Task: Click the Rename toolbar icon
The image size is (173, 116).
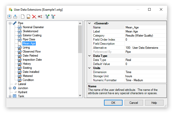Action: click(x=40, y=16)
